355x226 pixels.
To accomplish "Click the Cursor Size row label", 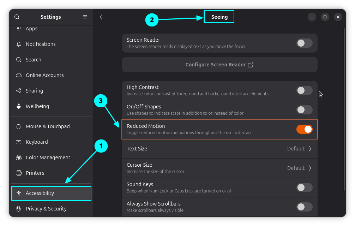I will [x=139, y=165].
